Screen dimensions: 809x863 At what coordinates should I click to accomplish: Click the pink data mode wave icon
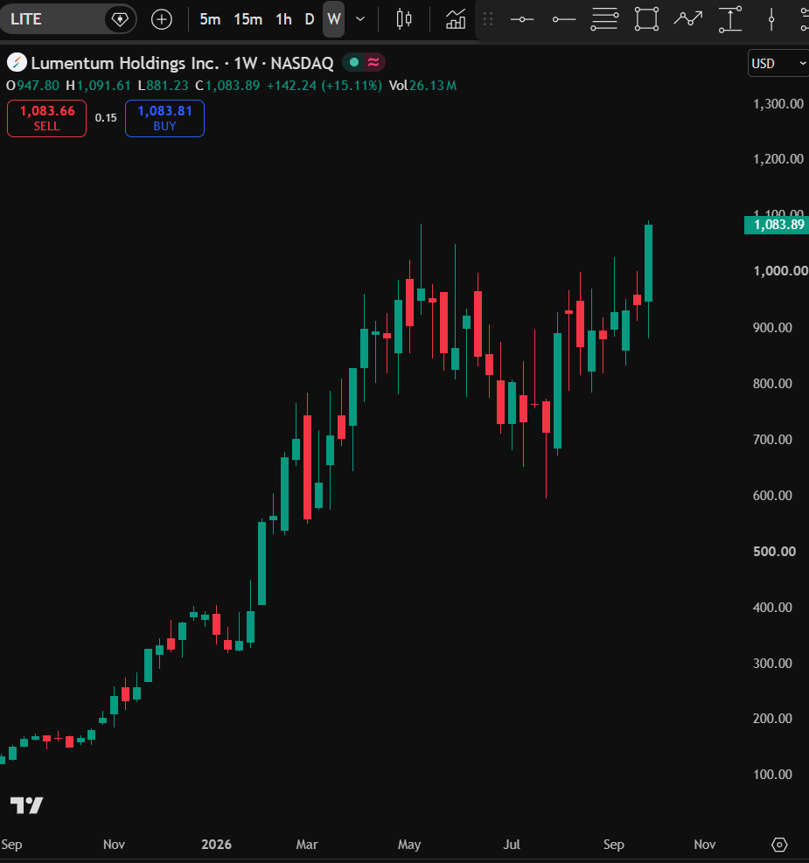pyautogui.click(x=373, y=62)
